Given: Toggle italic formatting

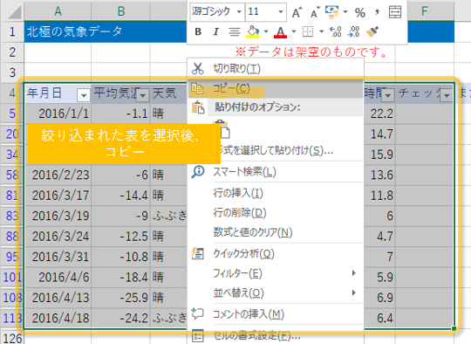Looking at the screenshot, I should point(215,31).
